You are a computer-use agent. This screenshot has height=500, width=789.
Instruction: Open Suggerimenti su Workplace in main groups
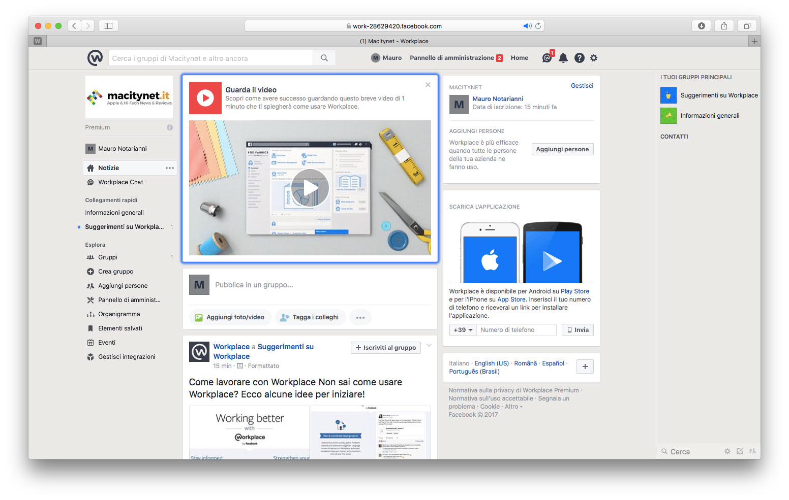(x=709, y=95)
